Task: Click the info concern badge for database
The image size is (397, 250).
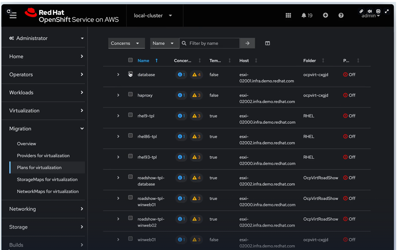Action: (x=181, y=75)
